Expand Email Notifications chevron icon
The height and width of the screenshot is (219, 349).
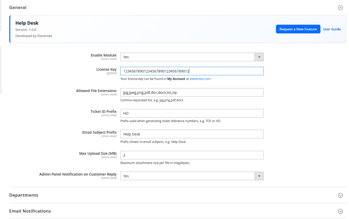point(340,211)
